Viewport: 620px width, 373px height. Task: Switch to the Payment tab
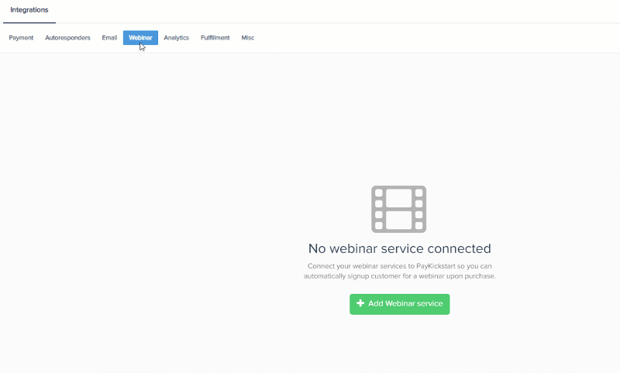tap(22, 38)
